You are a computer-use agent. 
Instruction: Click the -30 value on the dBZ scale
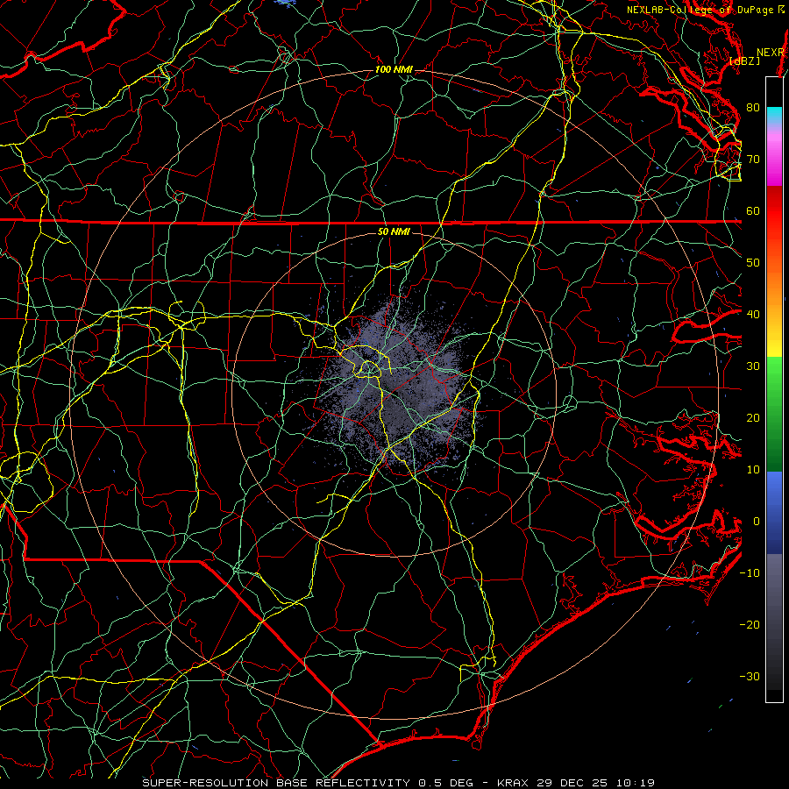coord(750,676)
